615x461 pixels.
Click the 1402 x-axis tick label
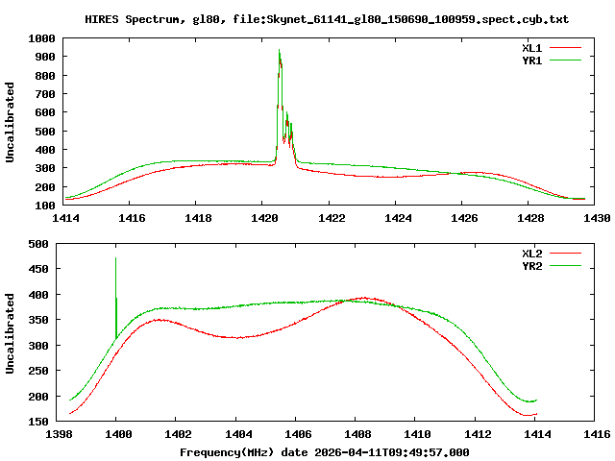[x=178, y=434]
